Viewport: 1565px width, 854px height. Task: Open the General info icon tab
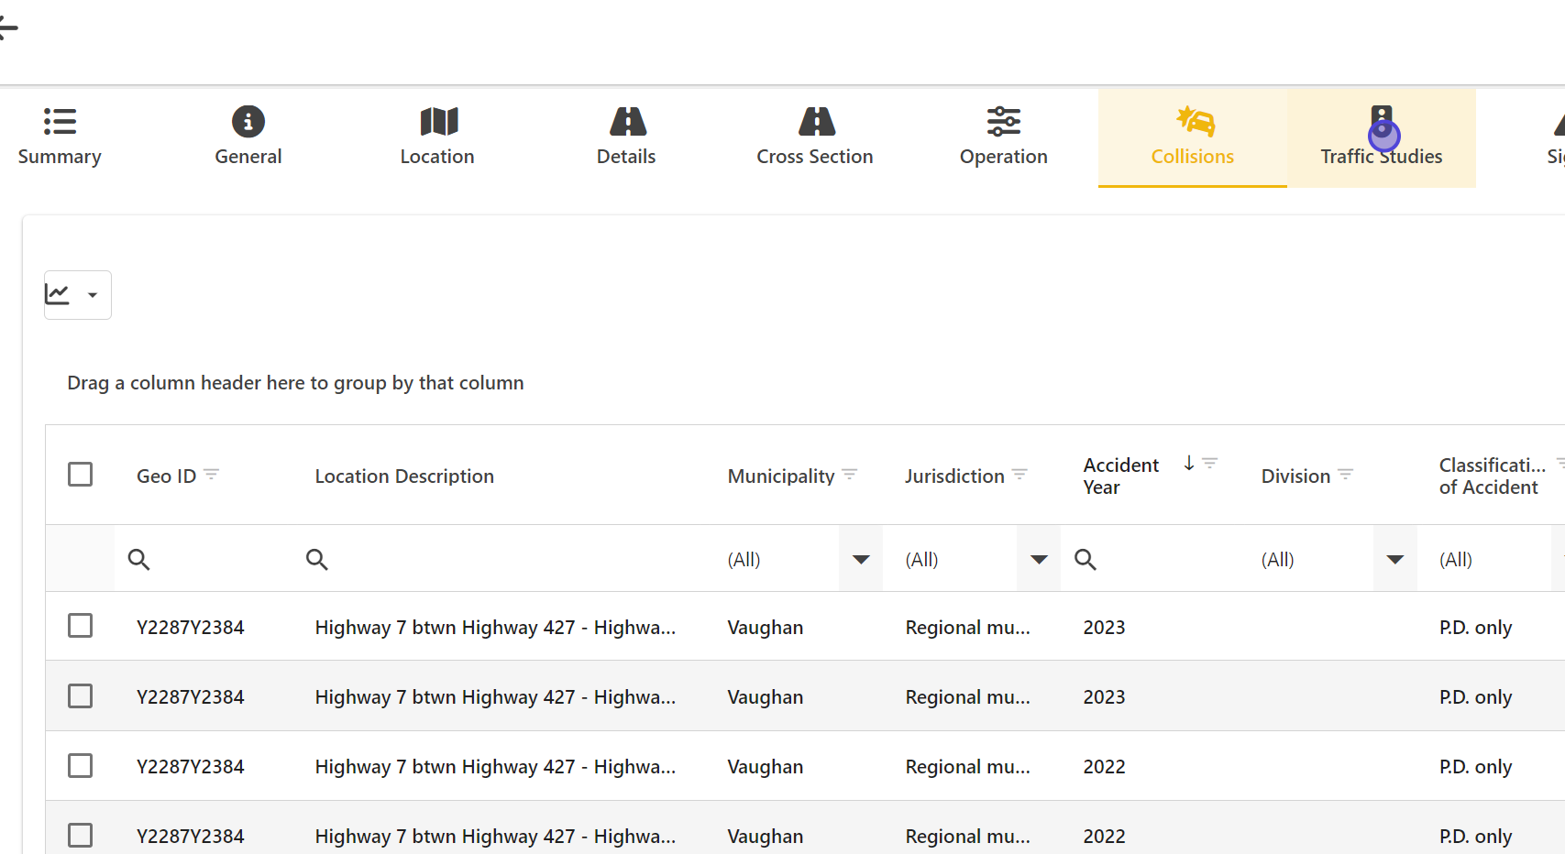(x=248, y=121)
